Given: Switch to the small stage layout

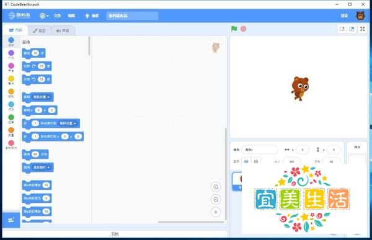Looking at the screenshot, I should (x=342, y=29).
